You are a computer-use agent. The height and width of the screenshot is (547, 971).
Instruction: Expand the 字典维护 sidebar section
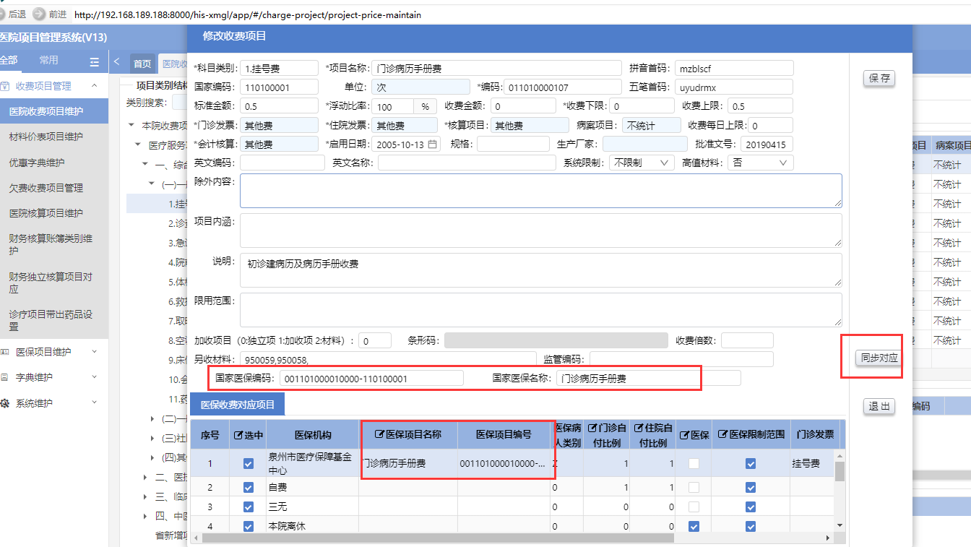[x=94, y=377]
